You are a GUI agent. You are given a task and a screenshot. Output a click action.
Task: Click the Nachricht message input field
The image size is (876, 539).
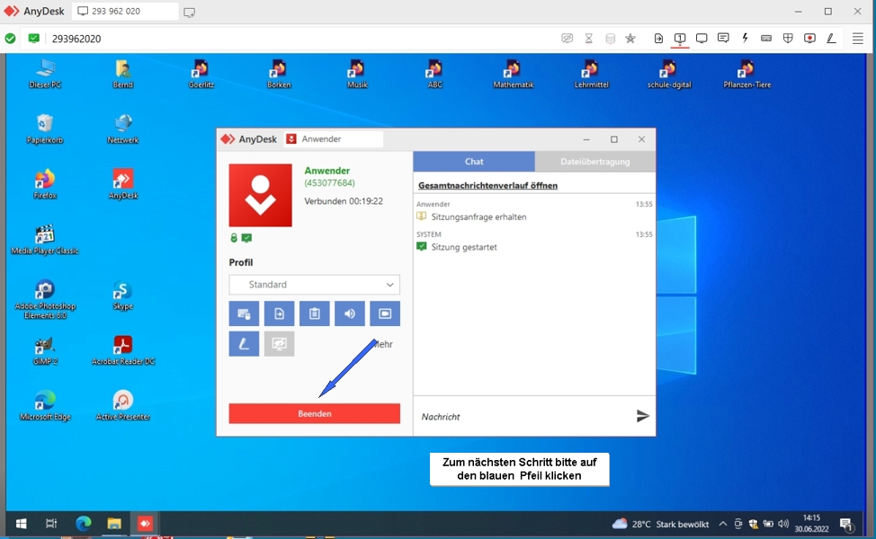click(522, 417)
